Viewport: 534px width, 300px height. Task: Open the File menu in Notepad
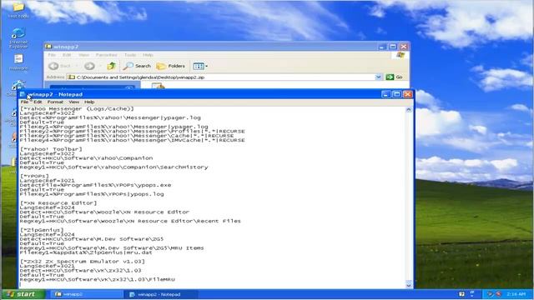tap(24, 102)
